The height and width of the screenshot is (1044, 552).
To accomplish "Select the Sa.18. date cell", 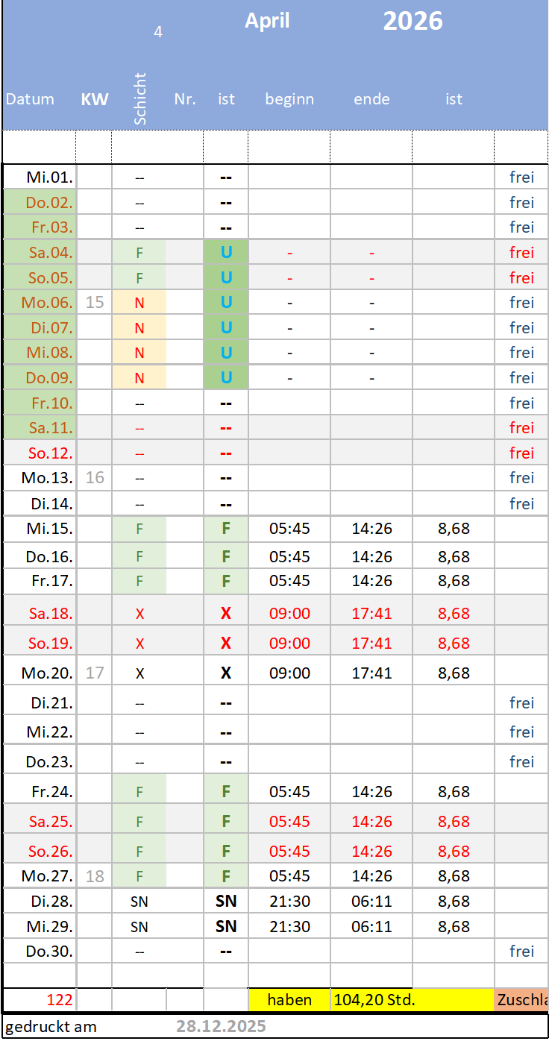I will (51, 614).
